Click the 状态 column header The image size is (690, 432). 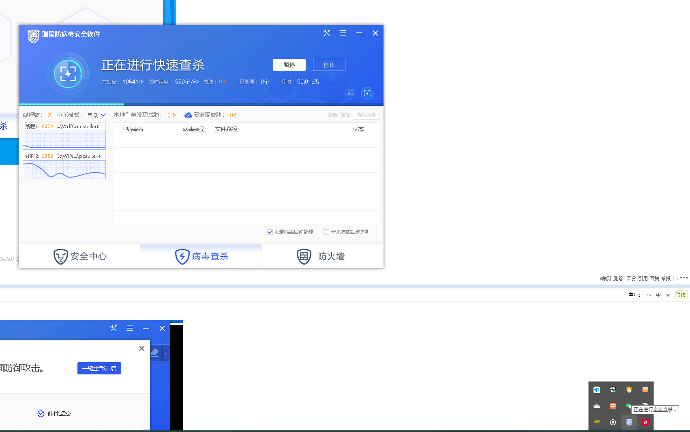358,129
